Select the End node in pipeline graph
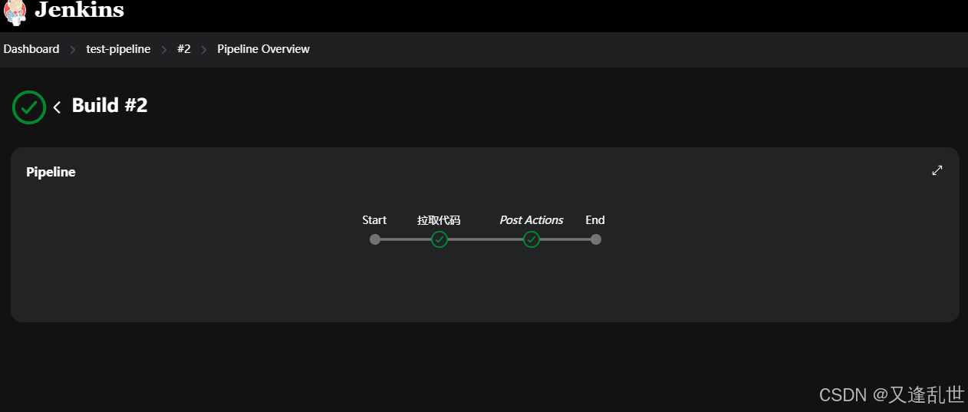The image size is (968, 412). (x=596, y=239)
